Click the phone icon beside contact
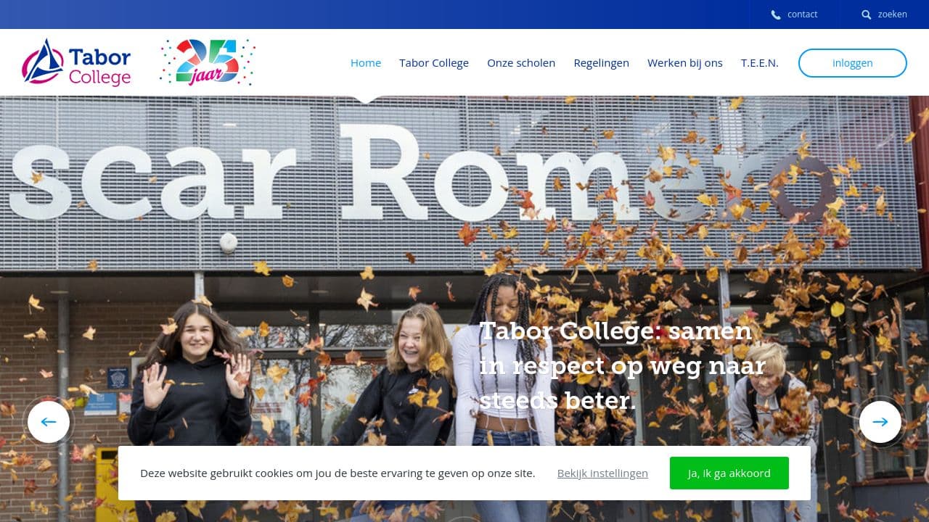 776,14
